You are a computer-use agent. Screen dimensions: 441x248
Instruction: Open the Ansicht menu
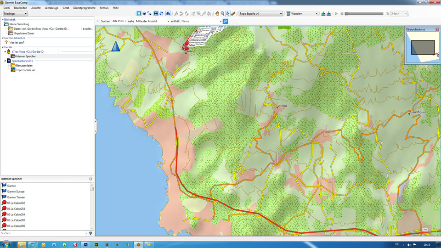point(36,8)
